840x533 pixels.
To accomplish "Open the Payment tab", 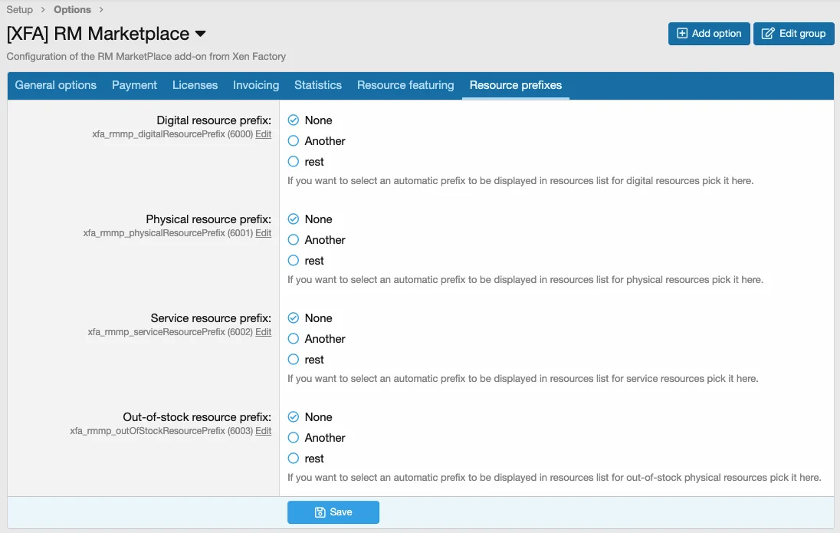I will click(x=134, y=85).
